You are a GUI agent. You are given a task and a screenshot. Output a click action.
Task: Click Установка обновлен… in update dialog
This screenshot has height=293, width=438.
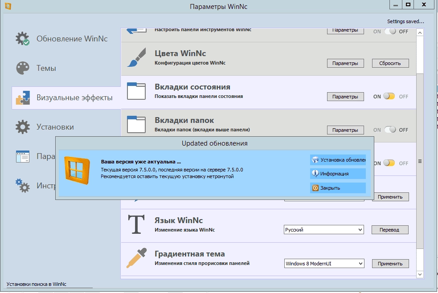338,159
